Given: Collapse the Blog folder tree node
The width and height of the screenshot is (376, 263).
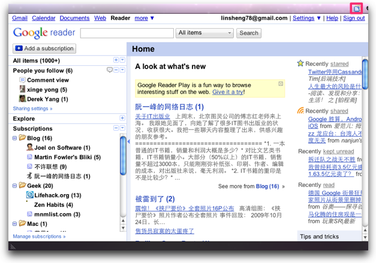Looking at the screenshot, I should tap(14, 138).
